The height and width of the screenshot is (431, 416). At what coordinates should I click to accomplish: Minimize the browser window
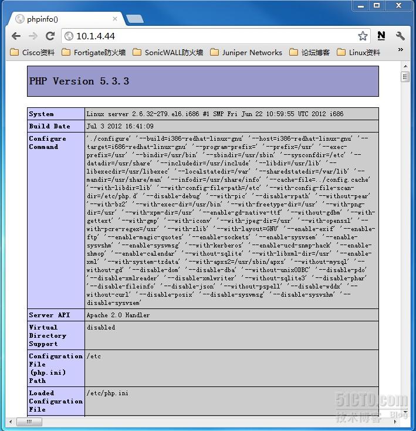point(361,6)
